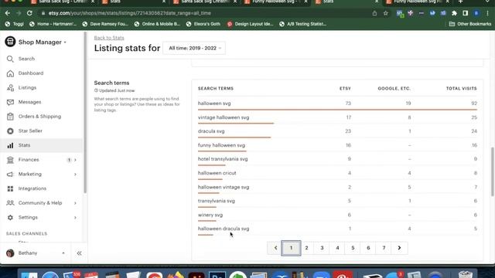Viewport: 495px width, 278px height.
Task: Open Photoshop in the Dock
Action: click(x=217, y=275)
